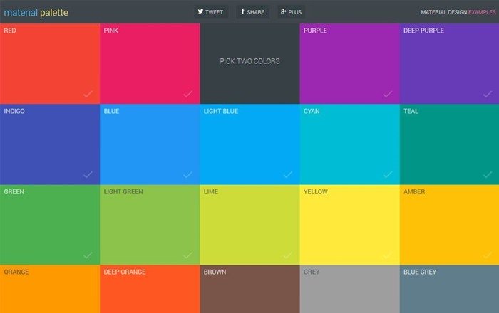Select the Blue color swatch
This screenshot has width=499, height=313.
(x=150, y=144)
